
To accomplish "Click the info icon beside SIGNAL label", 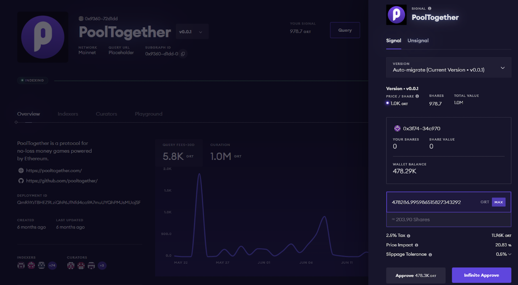I will pyautogui.click(x=429, y=8).
